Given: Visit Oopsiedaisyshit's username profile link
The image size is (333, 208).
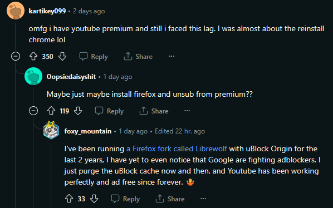Looking at the screenshot, I should pyautogui.click(x=71, y=77).
